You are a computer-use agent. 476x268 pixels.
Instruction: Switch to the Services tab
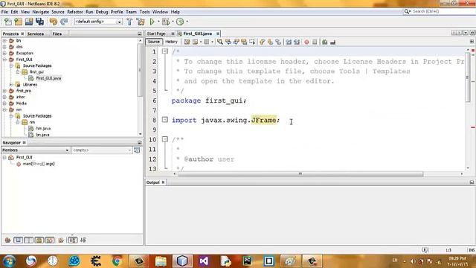[x=36, y=33]
